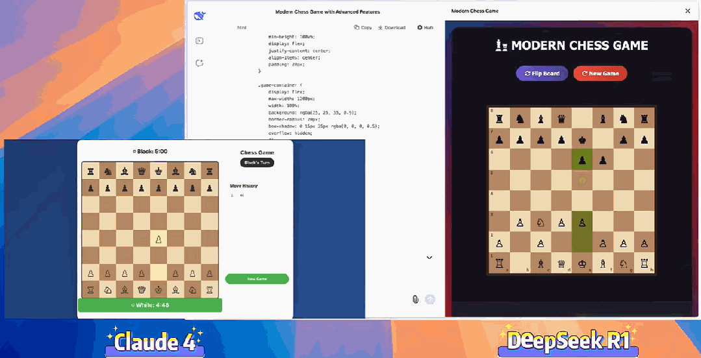This screenshot has height=358, width=701.
Task: Click the green New Game button in Claude's game
Action: (x=257, y=279)
